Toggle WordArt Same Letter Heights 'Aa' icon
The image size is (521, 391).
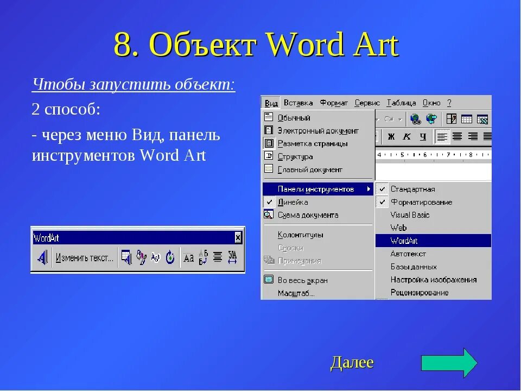click(188, 257)
